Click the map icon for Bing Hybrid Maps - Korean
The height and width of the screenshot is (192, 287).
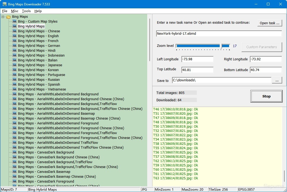pos(15,70)
